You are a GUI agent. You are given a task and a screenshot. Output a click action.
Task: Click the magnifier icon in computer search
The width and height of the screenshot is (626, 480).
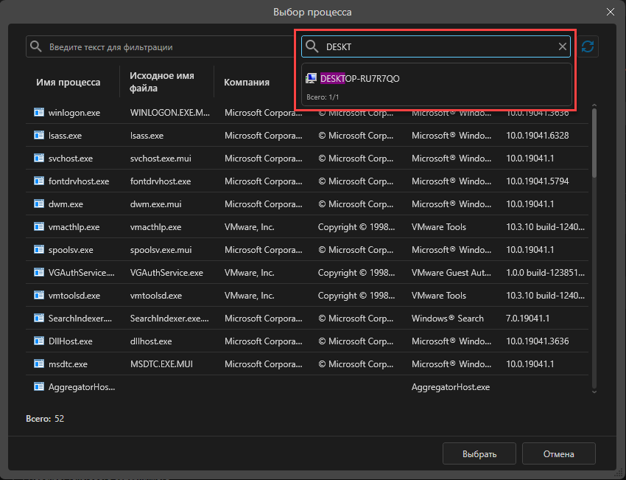pyautogui.click(x=312, y=46)
